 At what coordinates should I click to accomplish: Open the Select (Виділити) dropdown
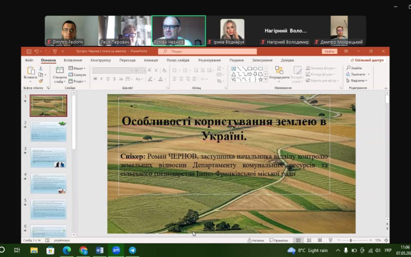click(358, 81)
